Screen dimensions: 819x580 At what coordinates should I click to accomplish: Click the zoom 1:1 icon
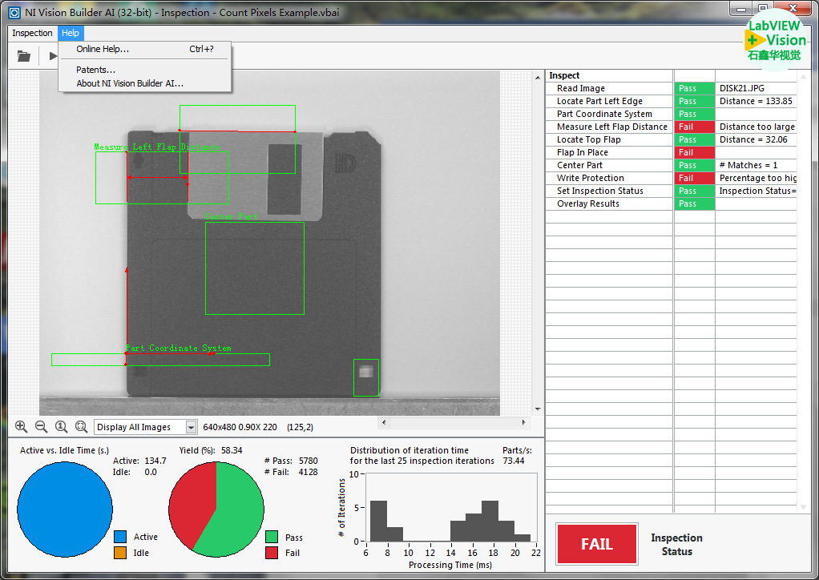pyautogui.click(x=61, y=427)
